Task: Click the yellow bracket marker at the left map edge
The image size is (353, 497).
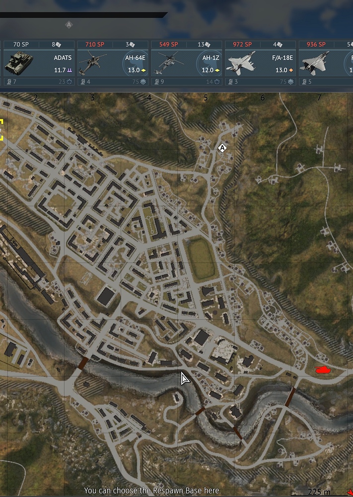Action: 1,129
